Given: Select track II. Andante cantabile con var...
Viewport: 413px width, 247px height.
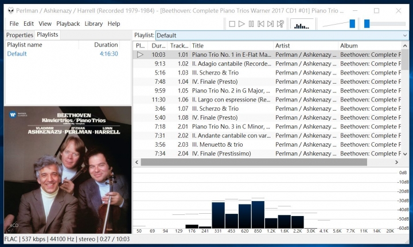Looking at the screenshot, I should point(267,135).
